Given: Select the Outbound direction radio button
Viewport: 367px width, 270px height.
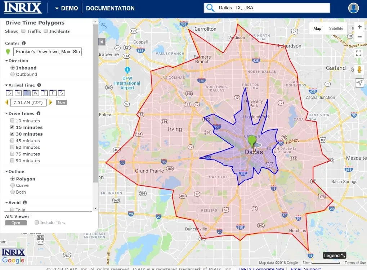Looking at the screenshot, I should click(x=13, y=74).
